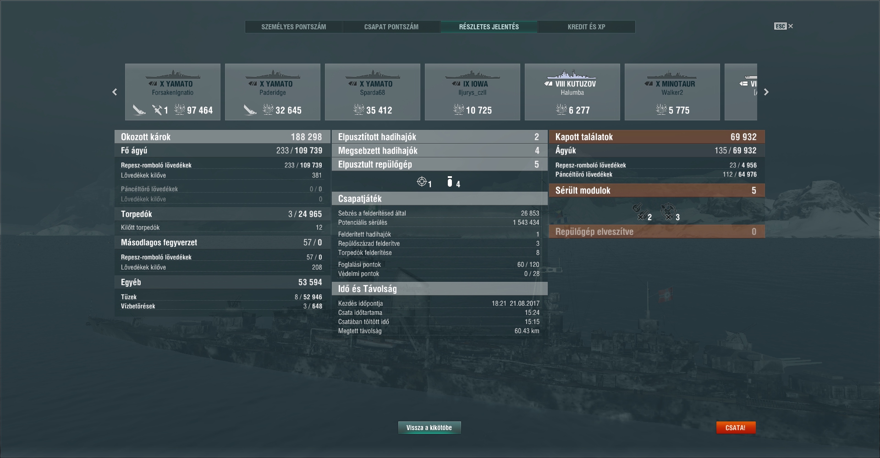Click the Tüzek damage entry
Viewport: 880px width, 458px height.
coord(221,297)
